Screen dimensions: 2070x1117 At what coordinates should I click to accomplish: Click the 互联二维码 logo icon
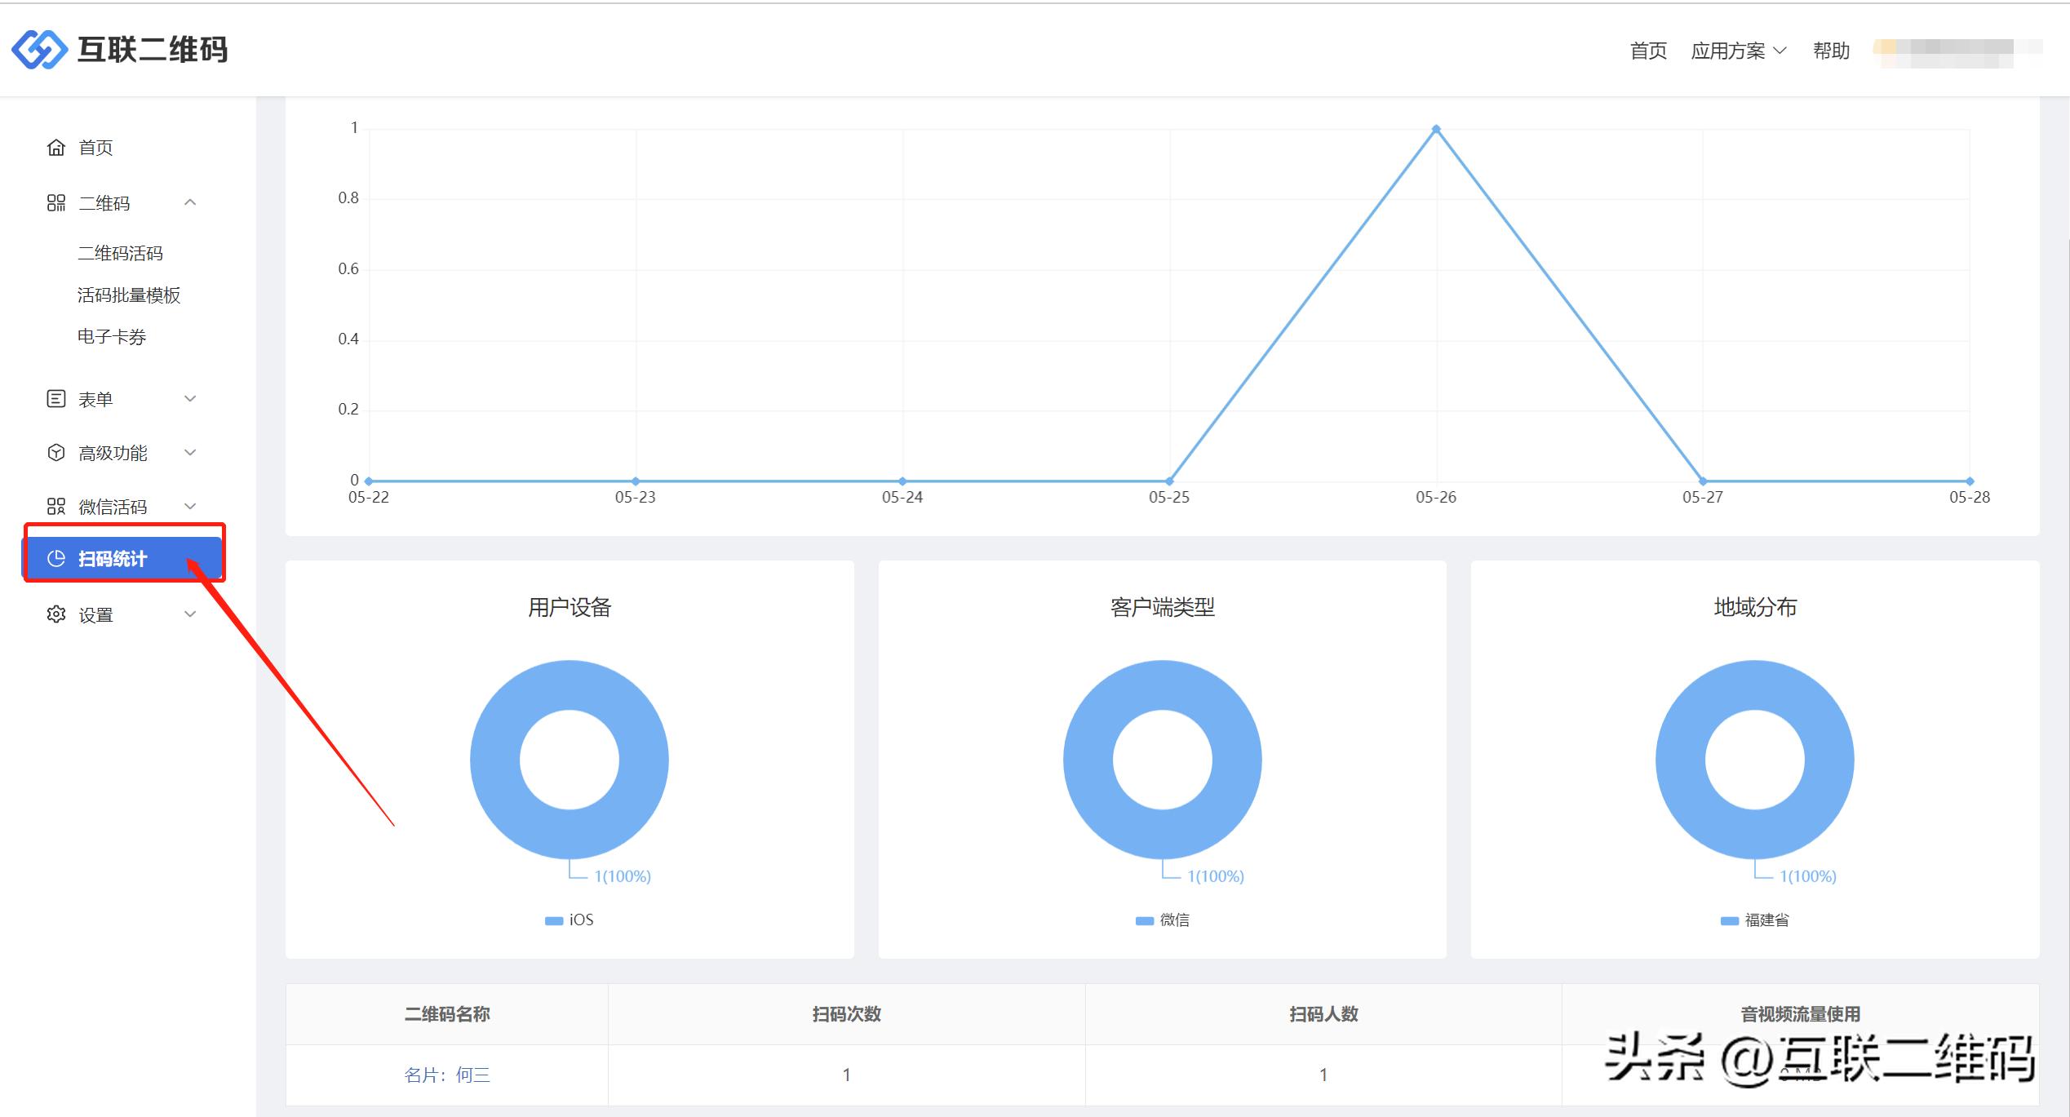tap(39, 50)
